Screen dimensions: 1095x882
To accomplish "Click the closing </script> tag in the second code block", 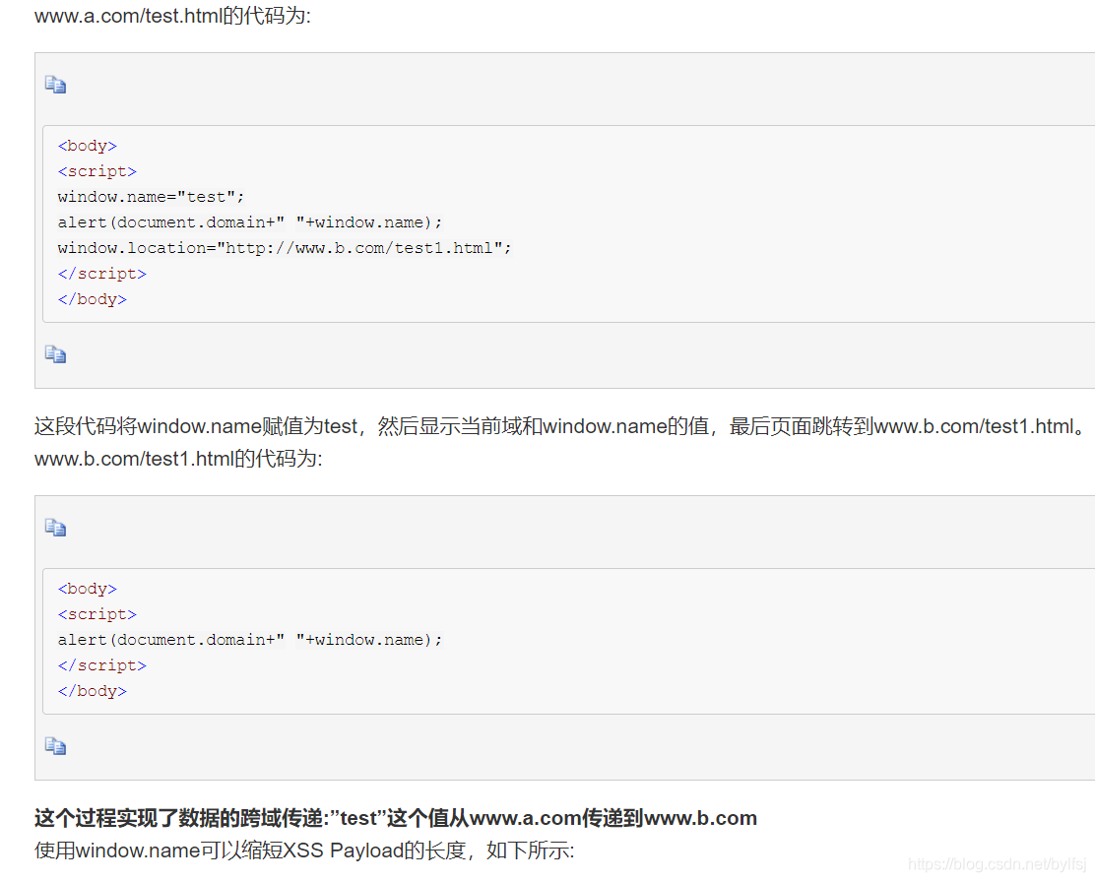I will tap(102, 665).
